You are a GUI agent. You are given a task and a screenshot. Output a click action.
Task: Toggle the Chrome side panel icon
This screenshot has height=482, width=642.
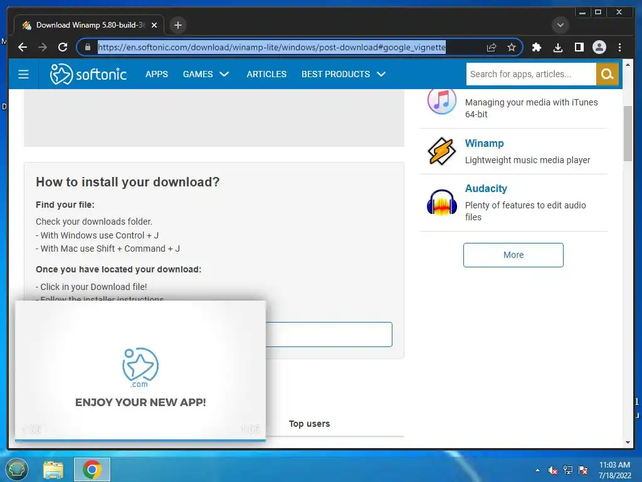(x=579, y=47)
